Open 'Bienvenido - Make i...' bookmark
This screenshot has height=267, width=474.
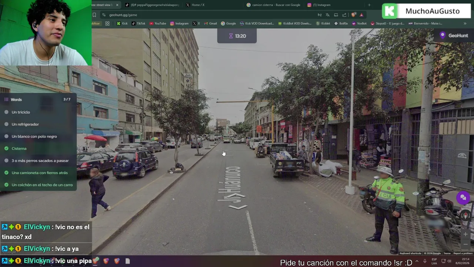[425, 23]
